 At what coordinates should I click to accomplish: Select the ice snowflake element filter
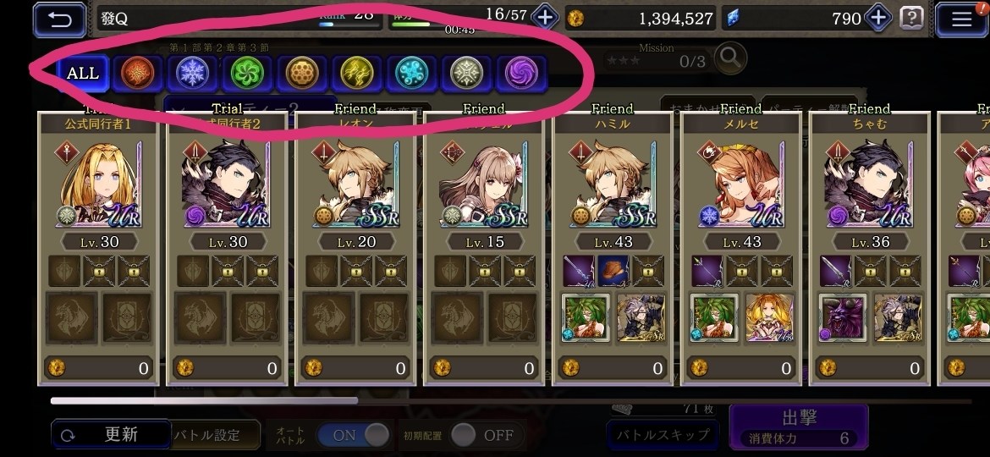click(x=192, y=74)
